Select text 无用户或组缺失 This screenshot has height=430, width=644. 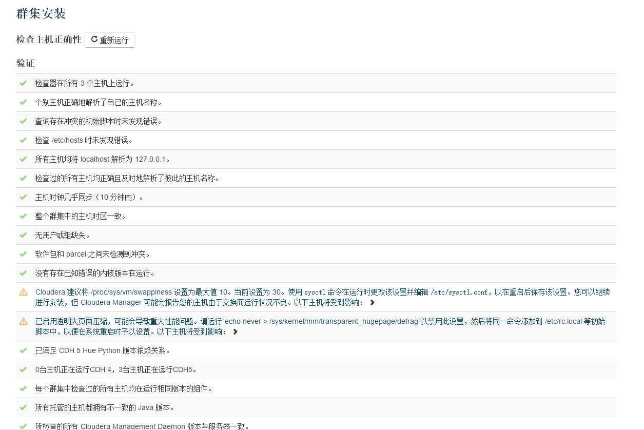[63, 235]
